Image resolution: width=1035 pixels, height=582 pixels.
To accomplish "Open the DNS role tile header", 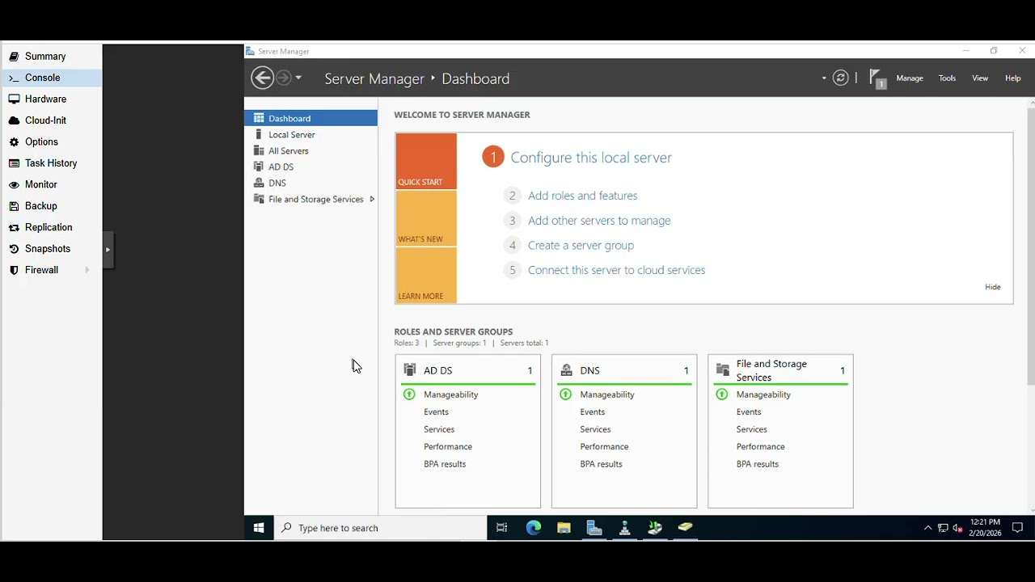I will point(623,370).
